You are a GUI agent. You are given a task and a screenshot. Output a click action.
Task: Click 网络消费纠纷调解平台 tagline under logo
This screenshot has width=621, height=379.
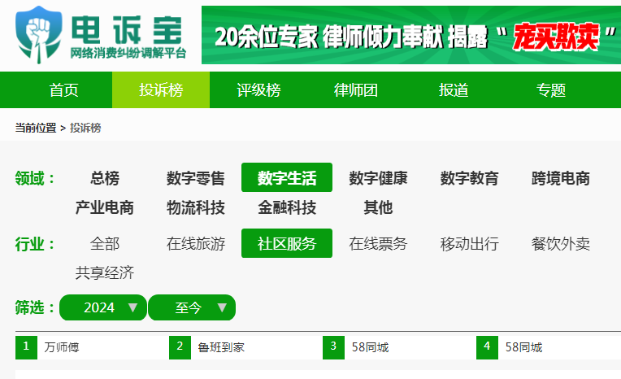pyautogui.click(x=128, y=53)
